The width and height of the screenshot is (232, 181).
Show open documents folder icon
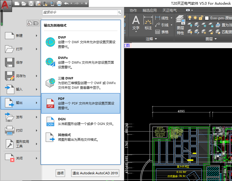(x=36, y=23)
